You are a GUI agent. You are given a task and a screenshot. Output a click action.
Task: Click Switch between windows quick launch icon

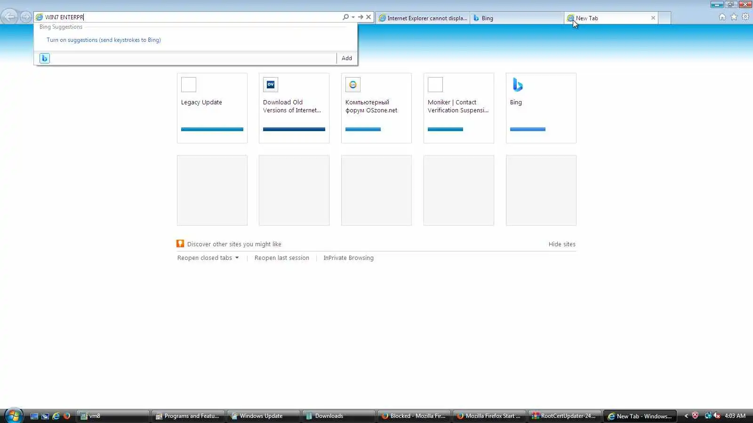45,416
